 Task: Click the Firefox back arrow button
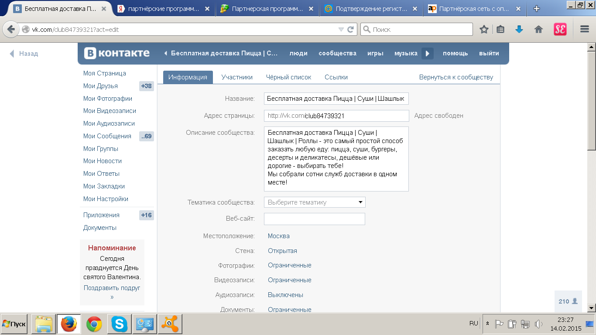11,30
